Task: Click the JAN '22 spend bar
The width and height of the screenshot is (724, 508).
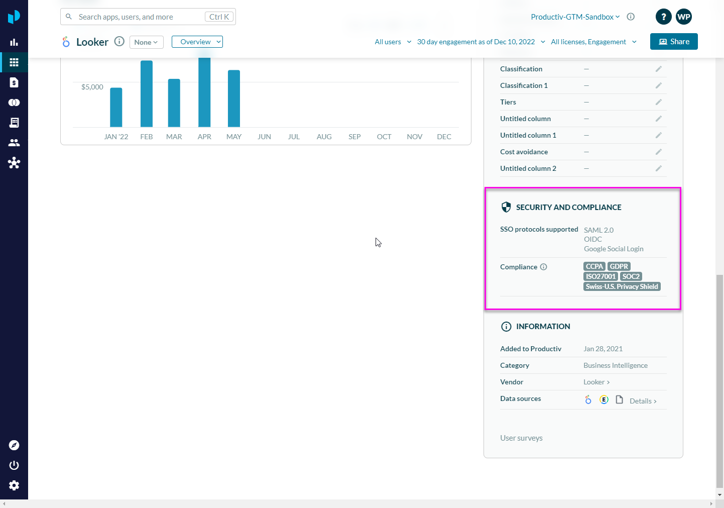Action: pos(116,108)
